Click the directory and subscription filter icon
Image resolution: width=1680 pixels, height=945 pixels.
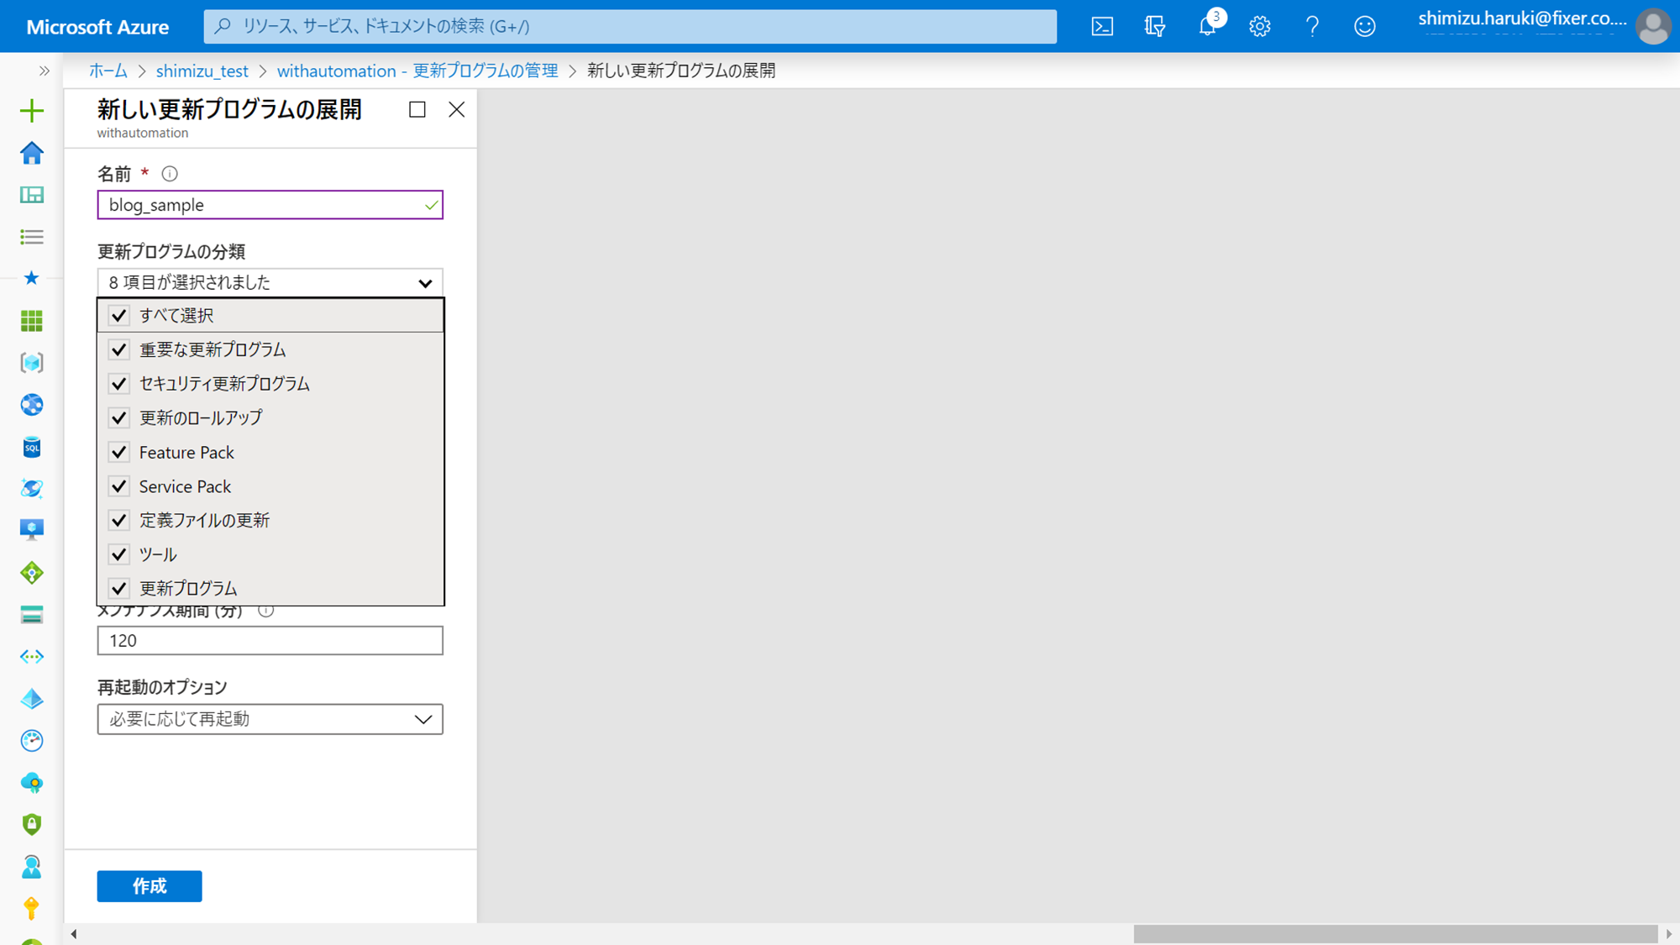(x=1155, y=27)
